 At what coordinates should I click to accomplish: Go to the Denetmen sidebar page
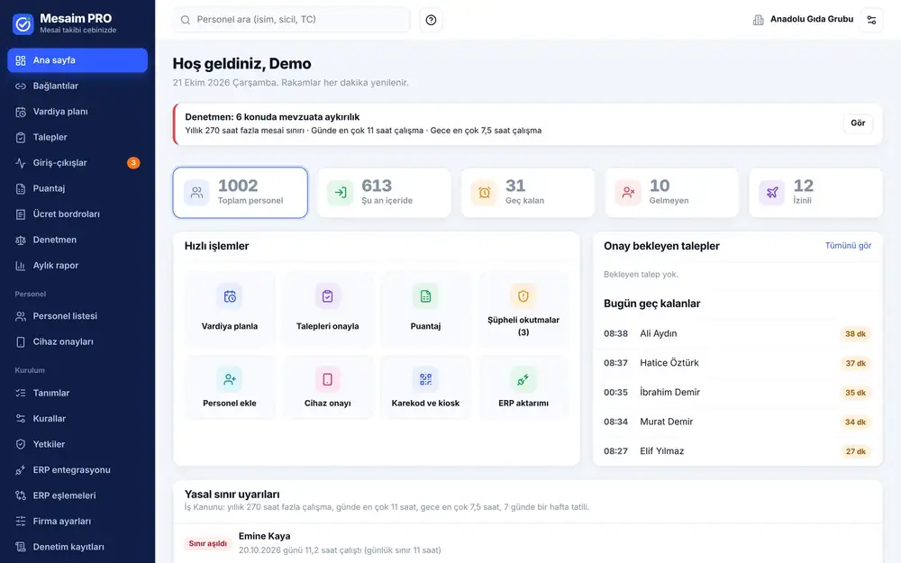(77, 240)
